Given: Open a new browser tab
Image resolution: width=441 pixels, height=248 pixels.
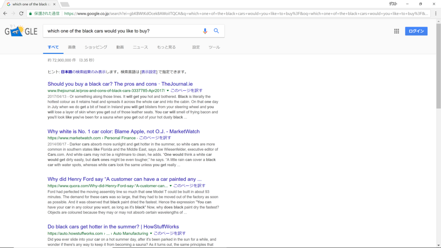Looking at the screenshot, I should pos(65,4).
